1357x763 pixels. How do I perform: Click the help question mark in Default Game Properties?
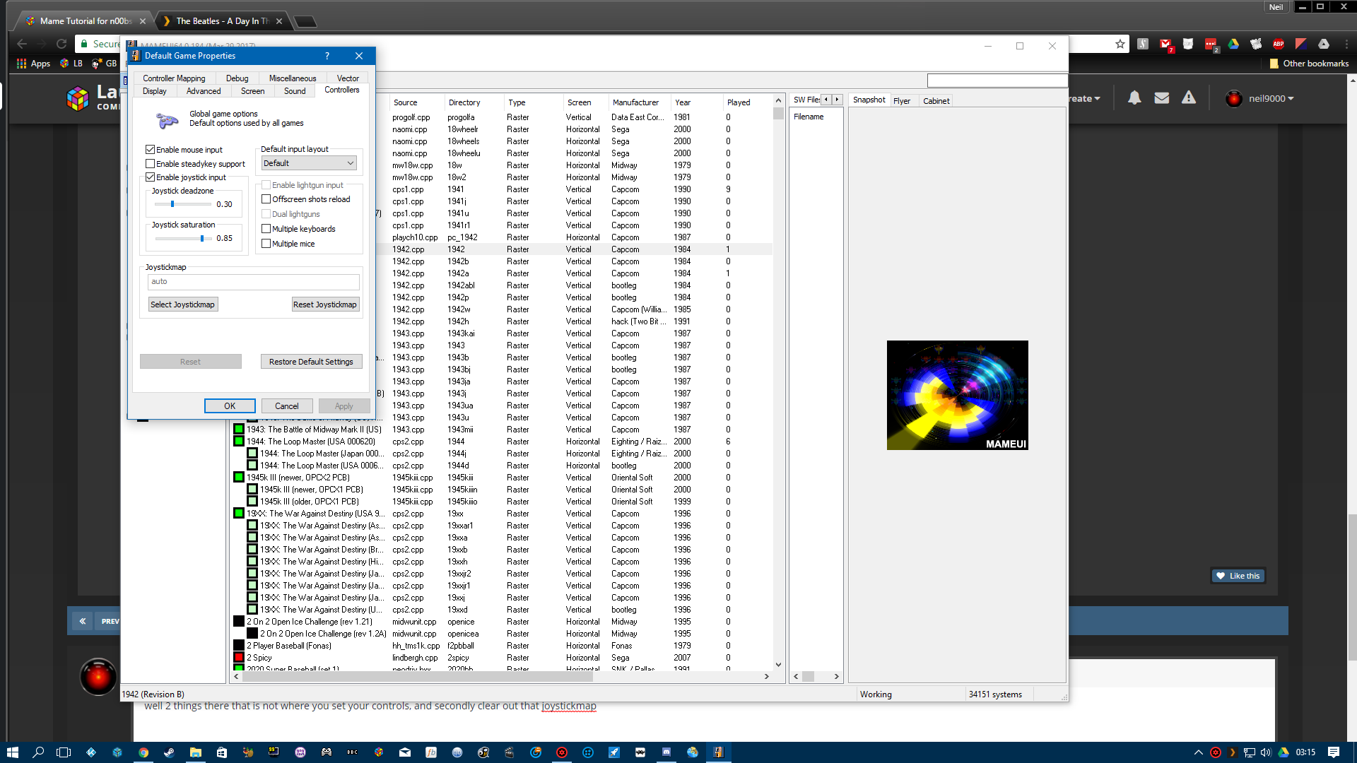[x=327, y=56]
